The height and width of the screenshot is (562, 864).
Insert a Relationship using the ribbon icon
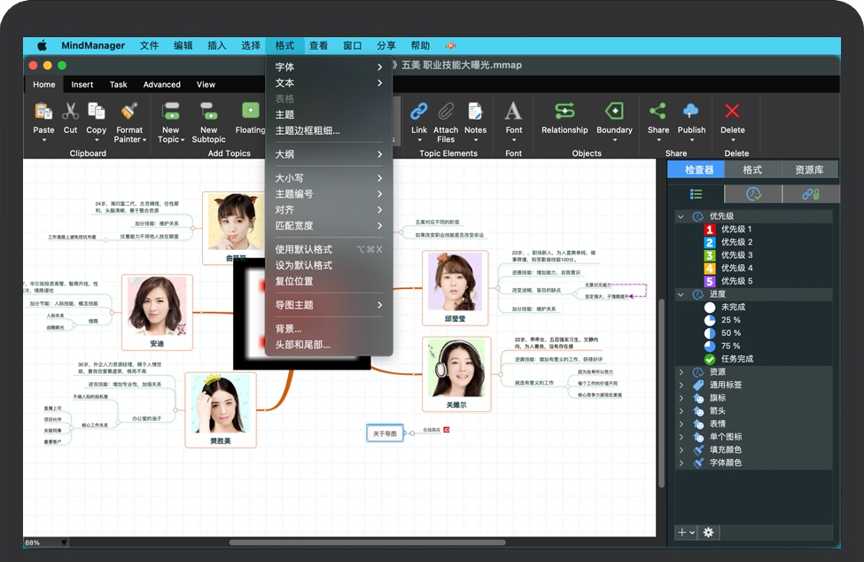tap(564, 112)
